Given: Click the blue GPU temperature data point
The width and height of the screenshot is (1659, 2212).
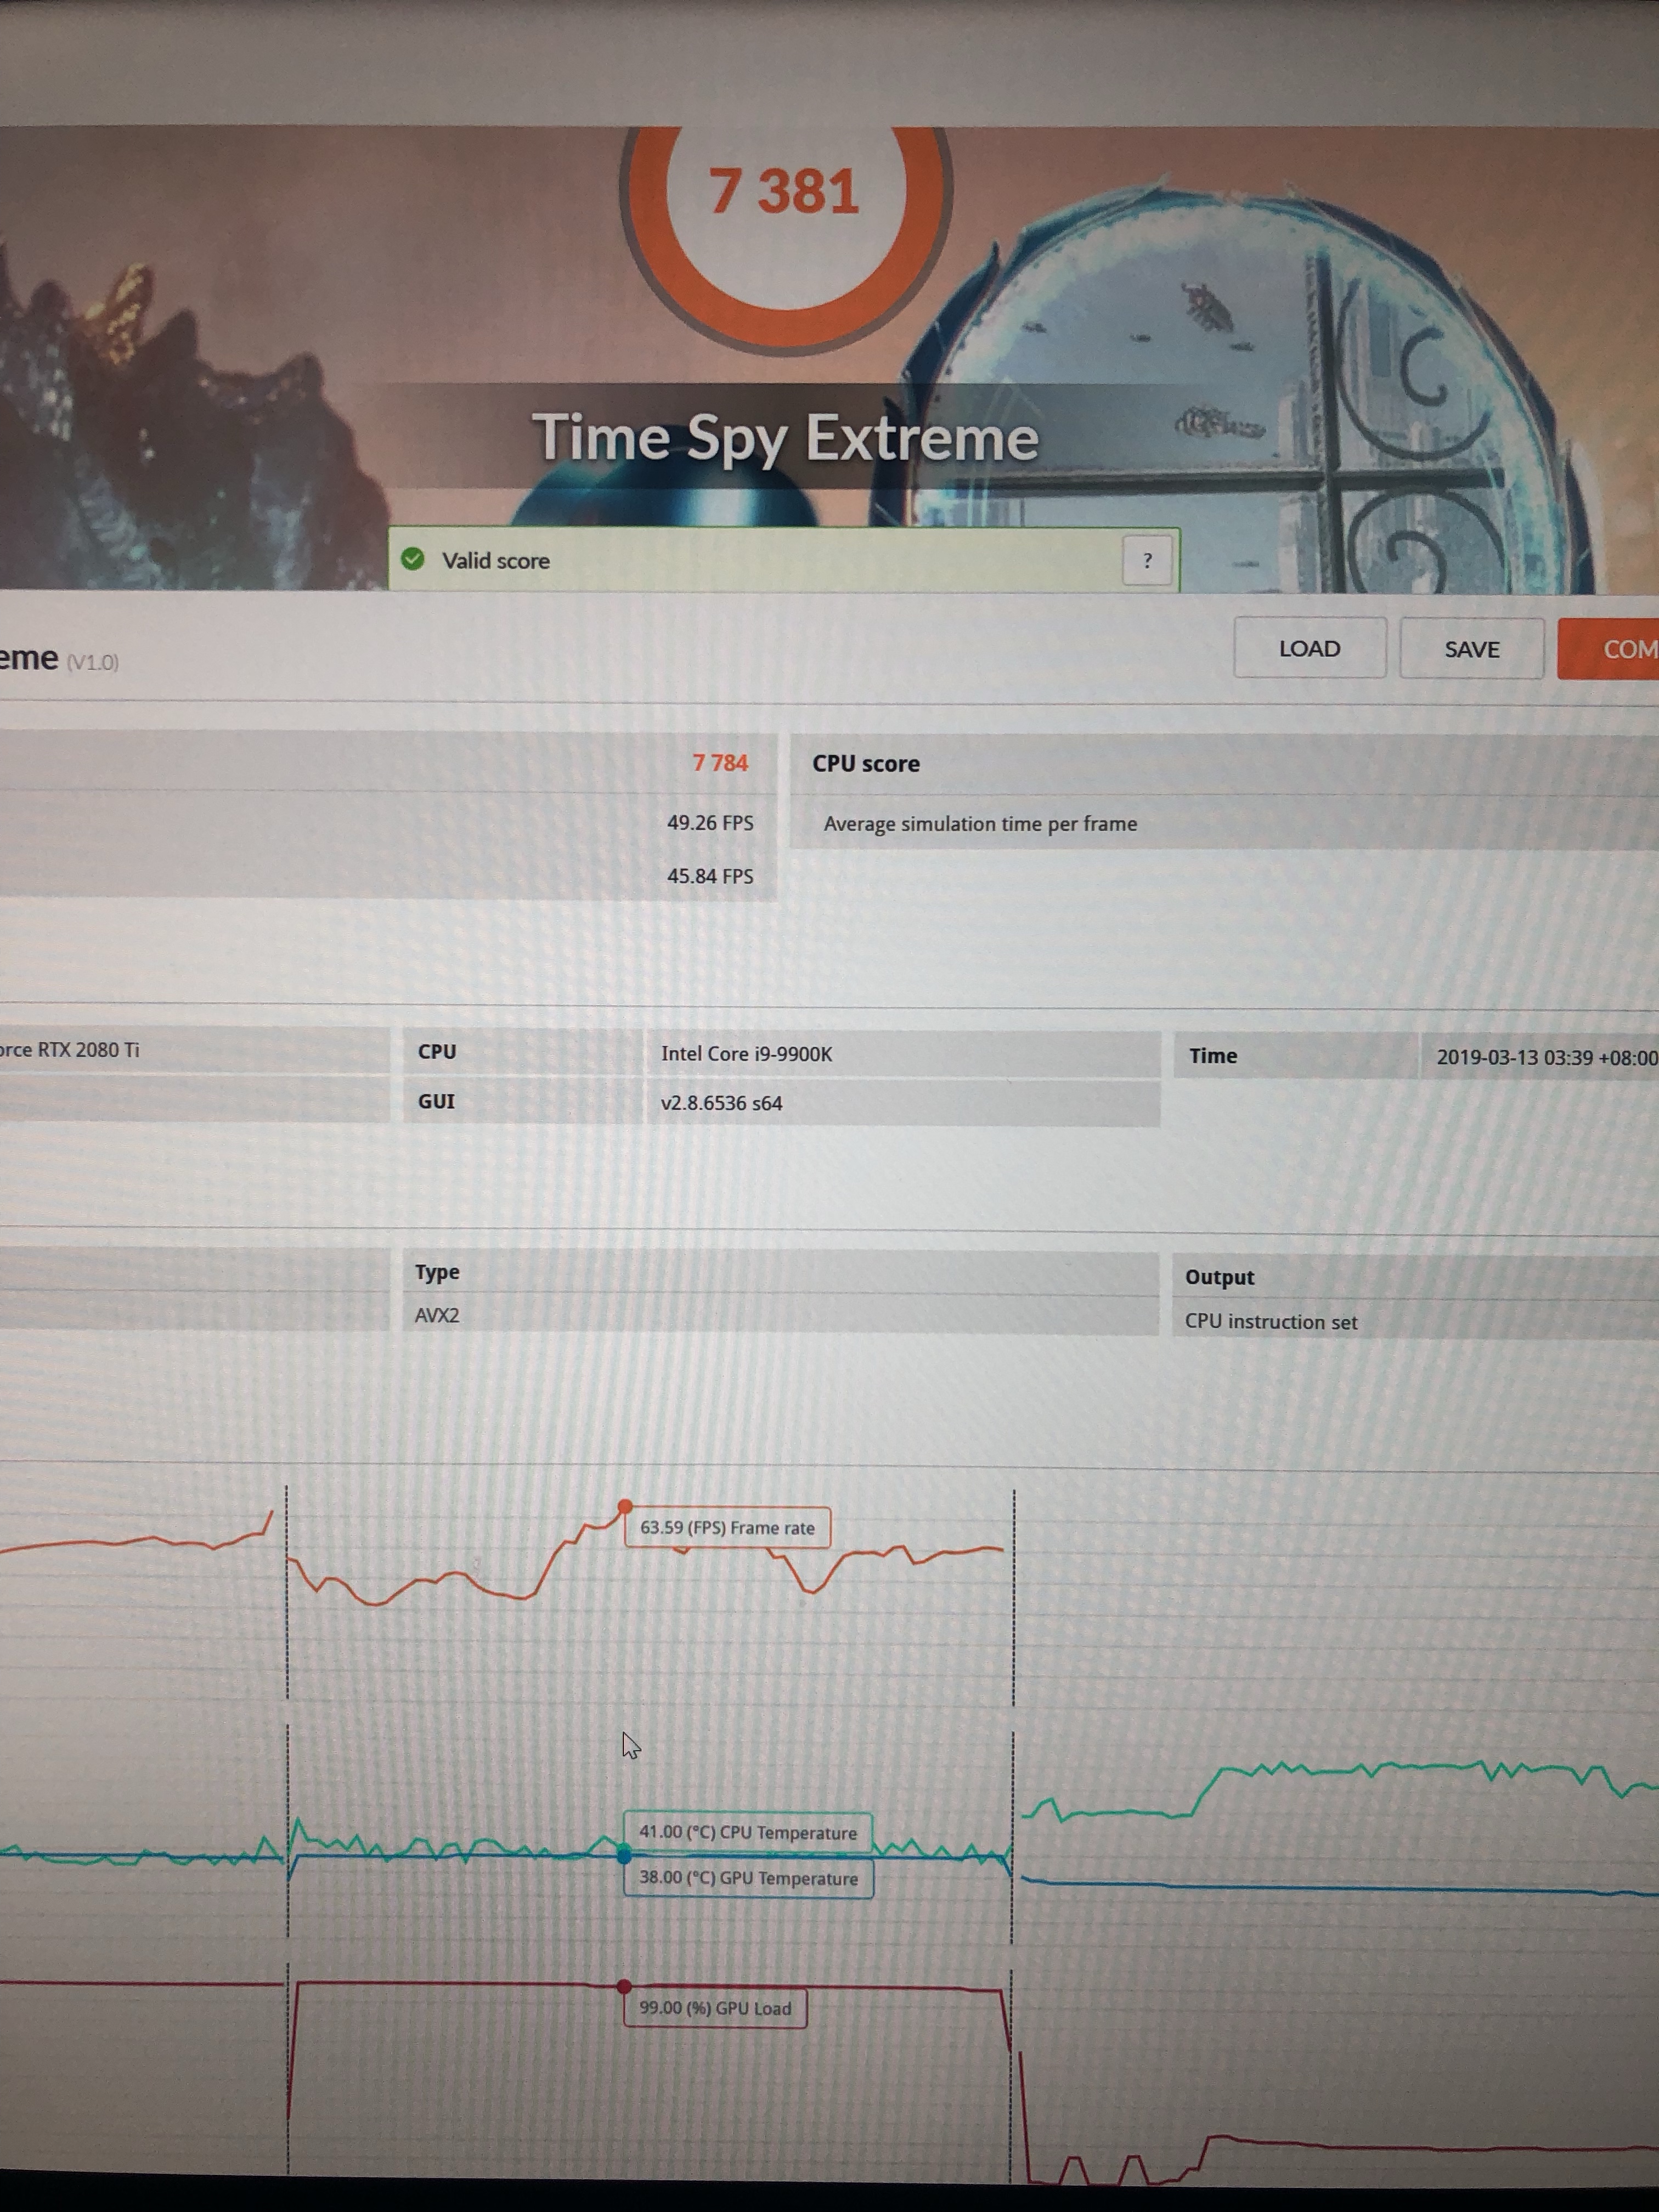Looking at the screenshot, I should point(624,1856).
